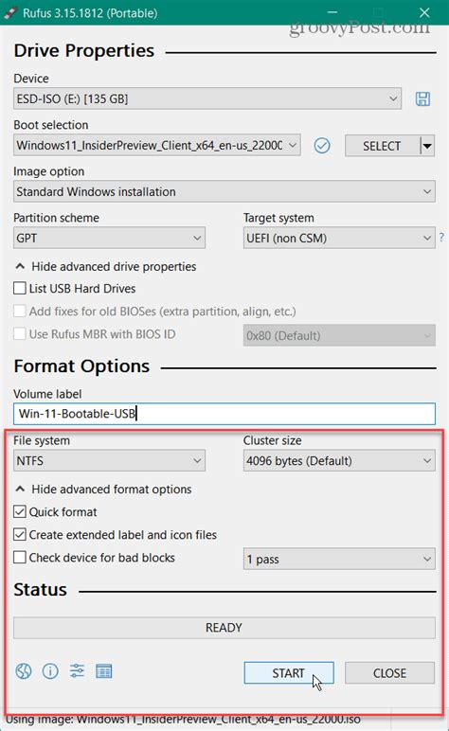Screen dimensions: 449x731
Task: Uncheck the Quick format checkbox
Action: coord(20,512)
